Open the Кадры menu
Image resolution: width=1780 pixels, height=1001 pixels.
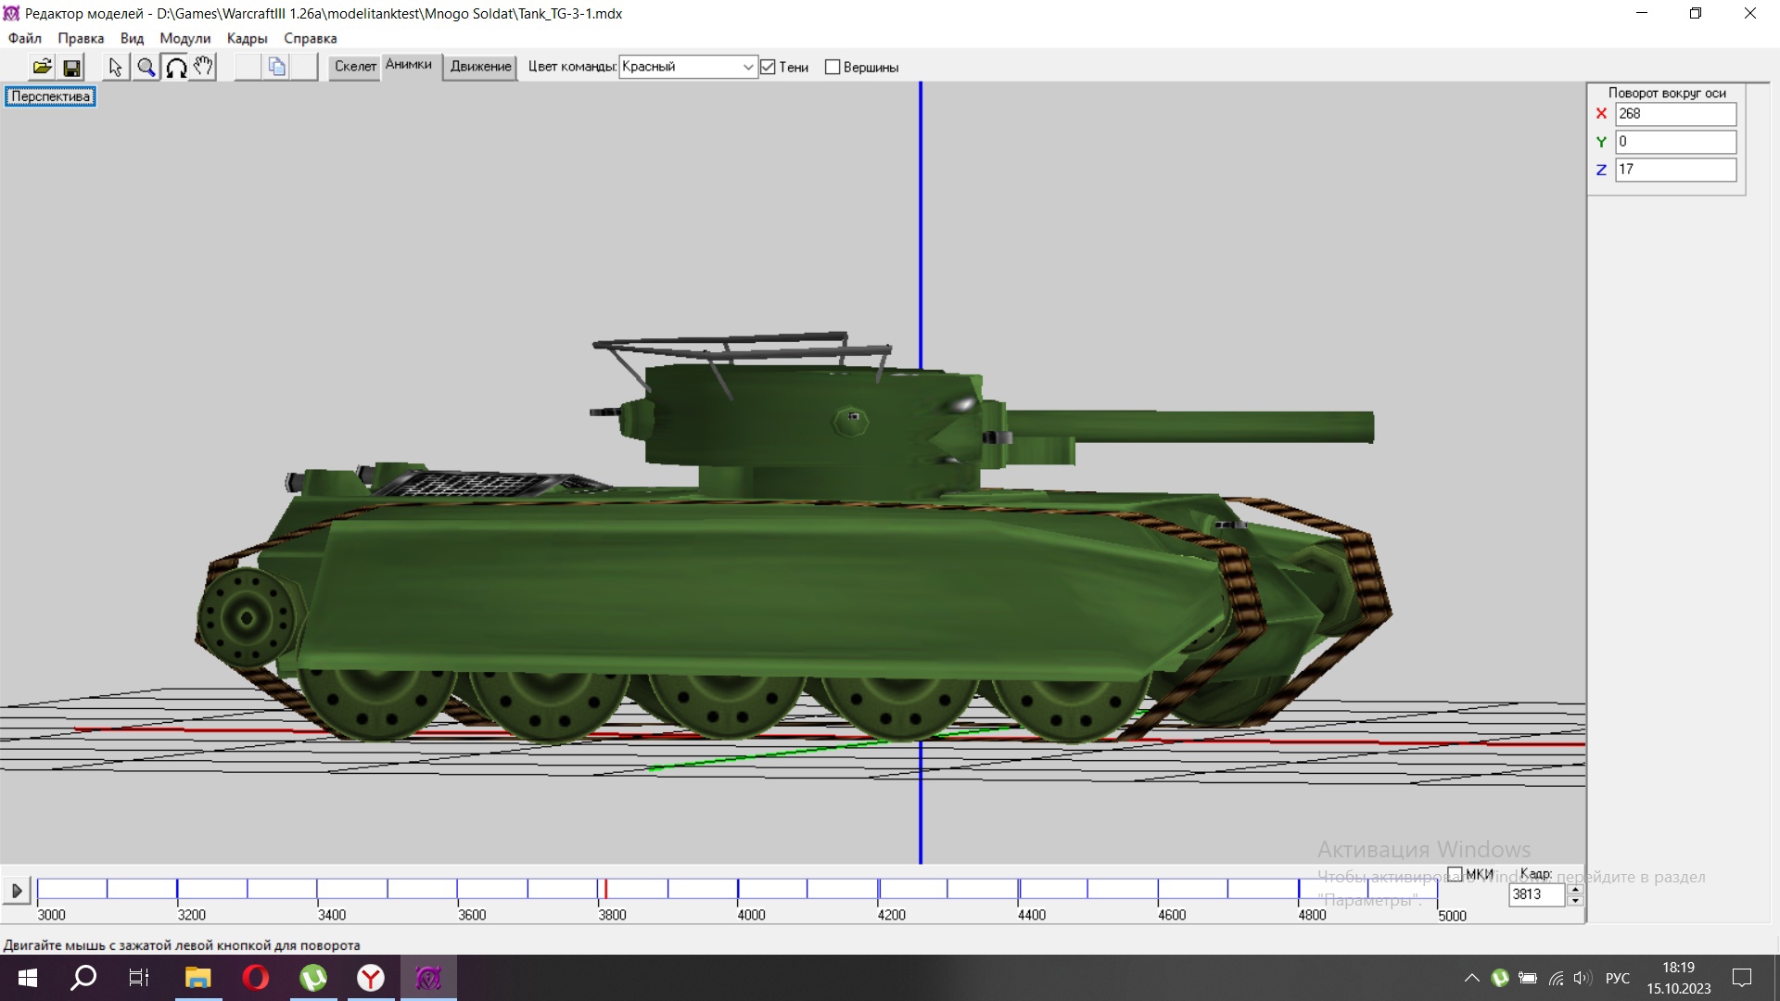[247, 38]
